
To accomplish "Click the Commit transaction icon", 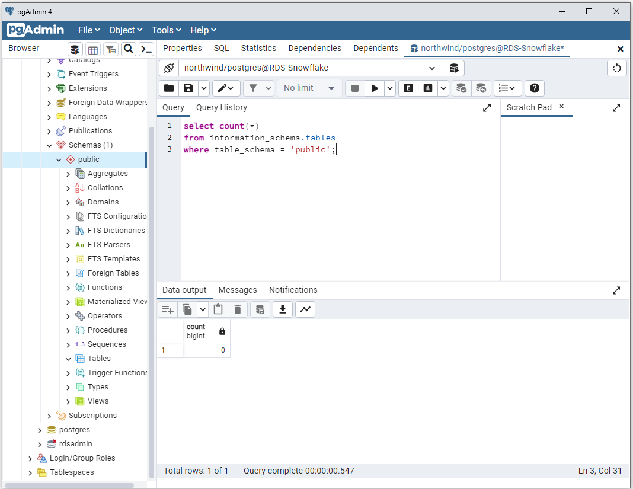I will [461, 88].
